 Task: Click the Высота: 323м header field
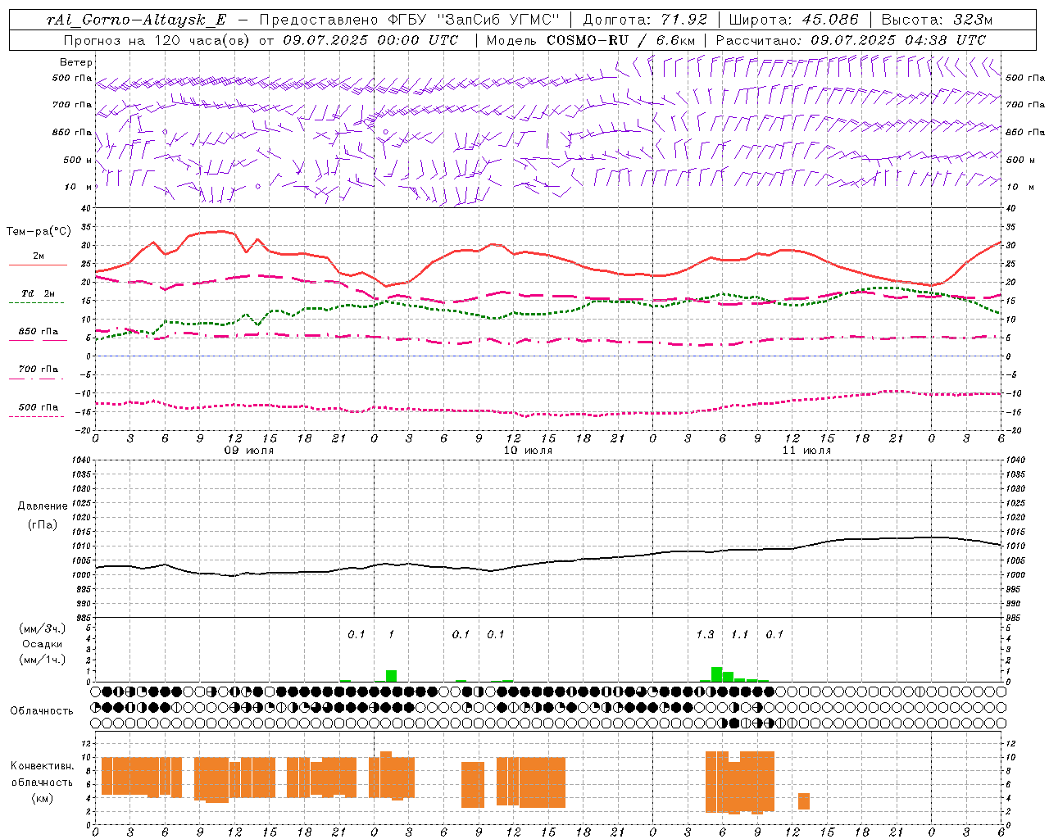tap(938, 20)
